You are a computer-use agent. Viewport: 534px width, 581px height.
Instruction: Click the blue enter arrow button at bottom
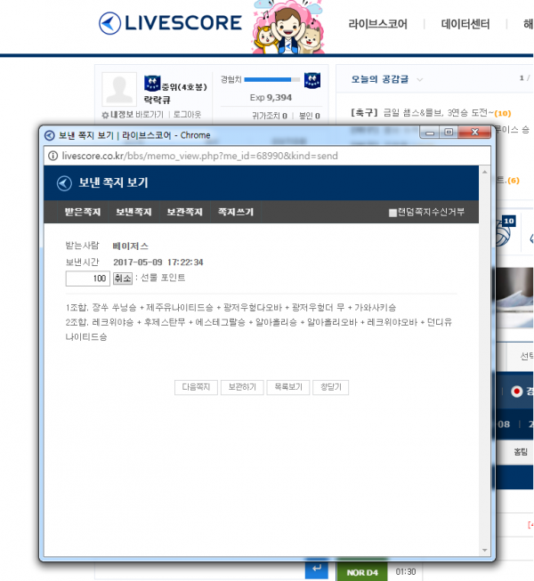tap(317, 569)
